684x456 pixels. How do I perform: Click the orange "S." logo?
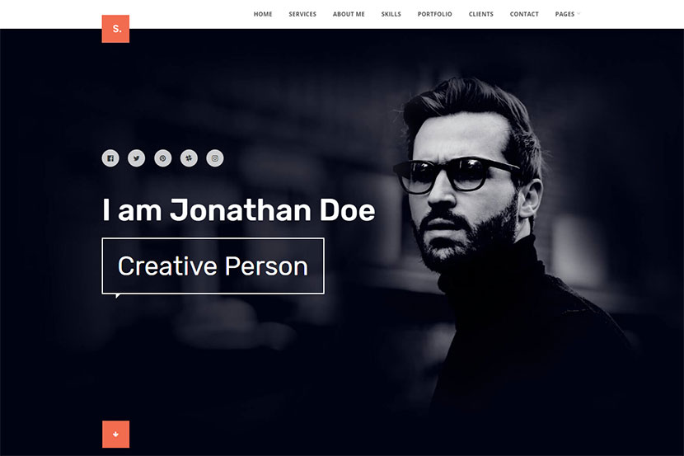coord(115,29)
